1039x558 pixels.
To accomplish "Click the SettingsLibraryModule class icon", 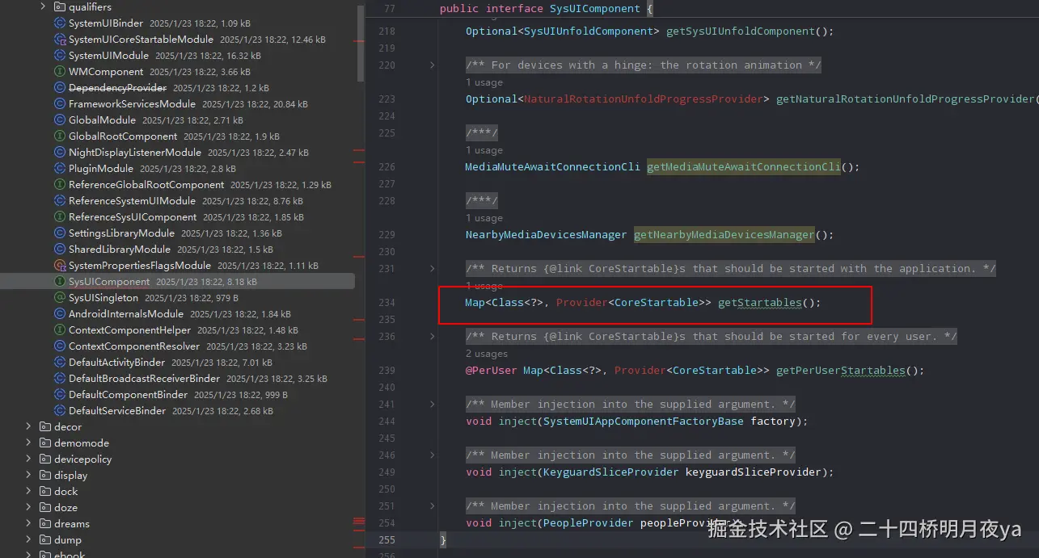I will point(60,233).
